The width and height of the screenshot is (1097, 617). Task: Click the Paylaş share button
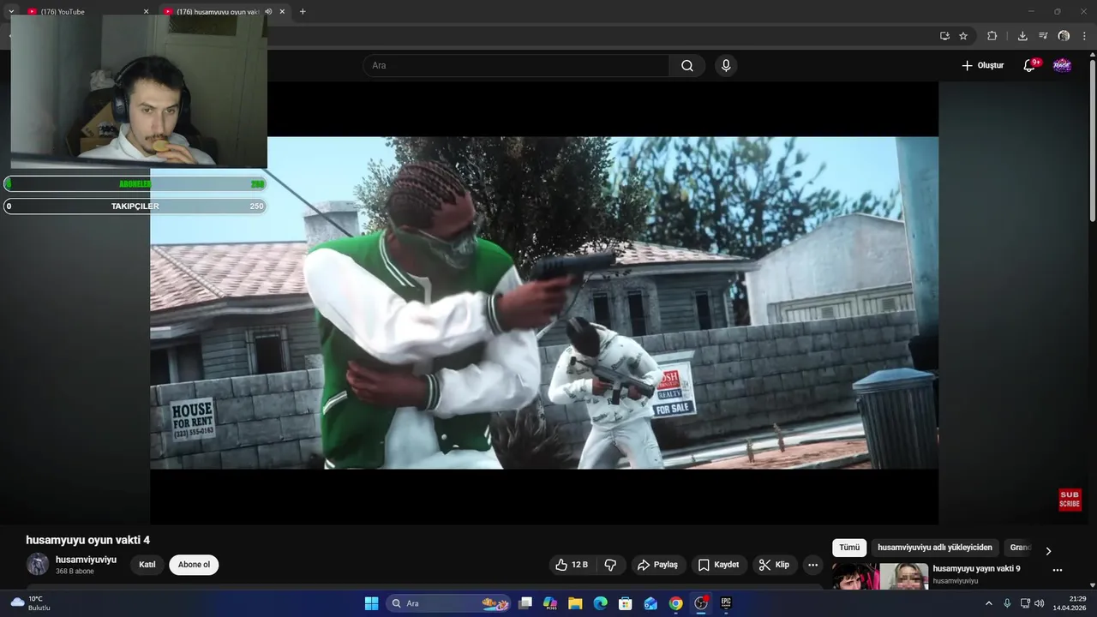[x=657, y=565]
